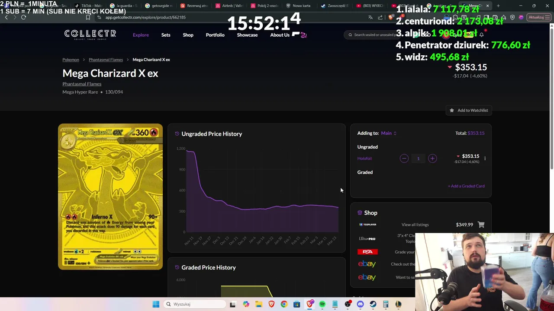Click the Shop panel tag icon

[x=360, y=213]
